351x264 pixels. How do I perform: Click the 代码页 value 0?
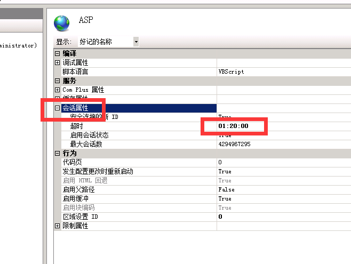[x=220, y=162]
